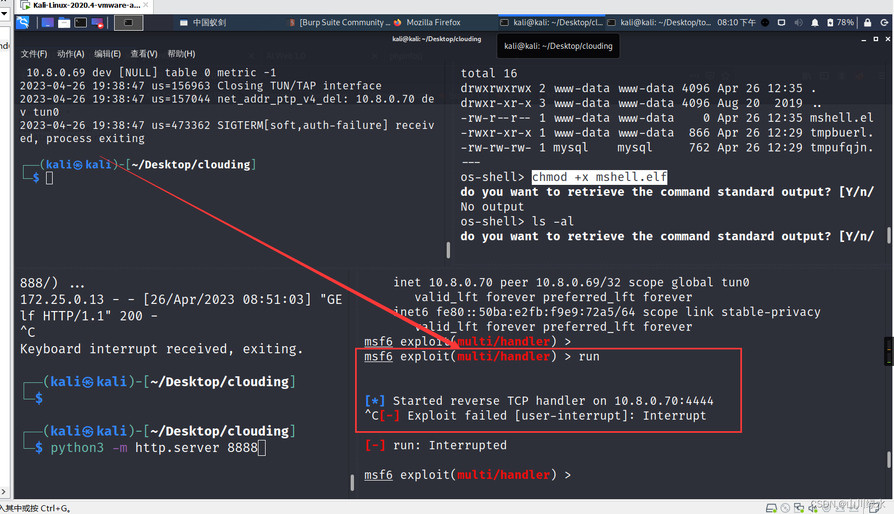Open the 08:10 clock in panel
The width and height of the screenshot is (894, 514).
[736, 22]
